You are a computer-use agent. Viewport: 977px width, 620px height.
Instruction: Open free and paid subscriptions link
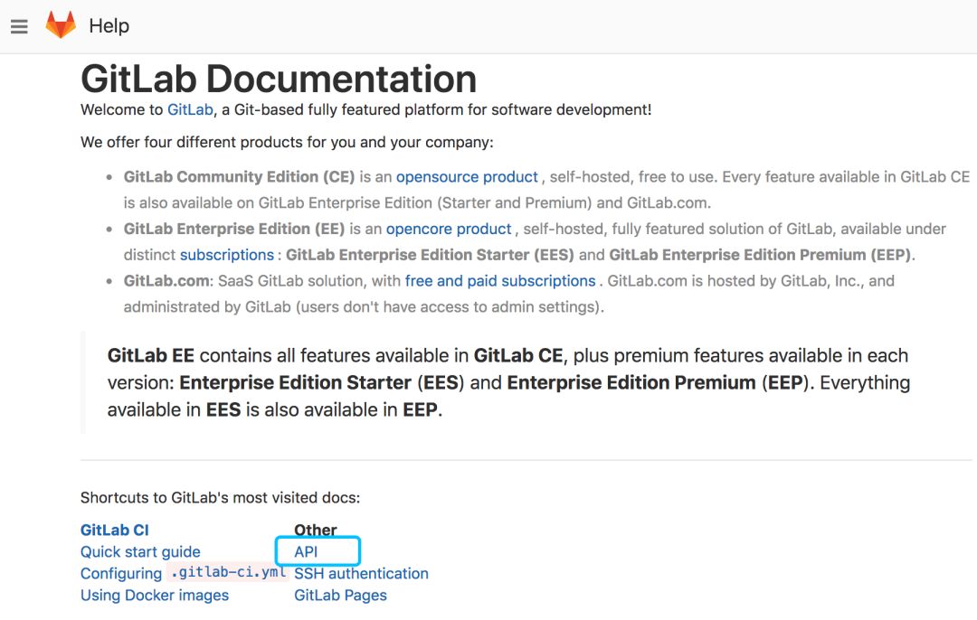click(500, 281)
